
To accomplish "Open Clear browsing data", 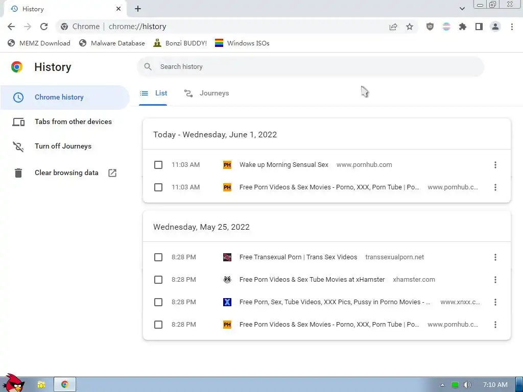I will [65, 173].
